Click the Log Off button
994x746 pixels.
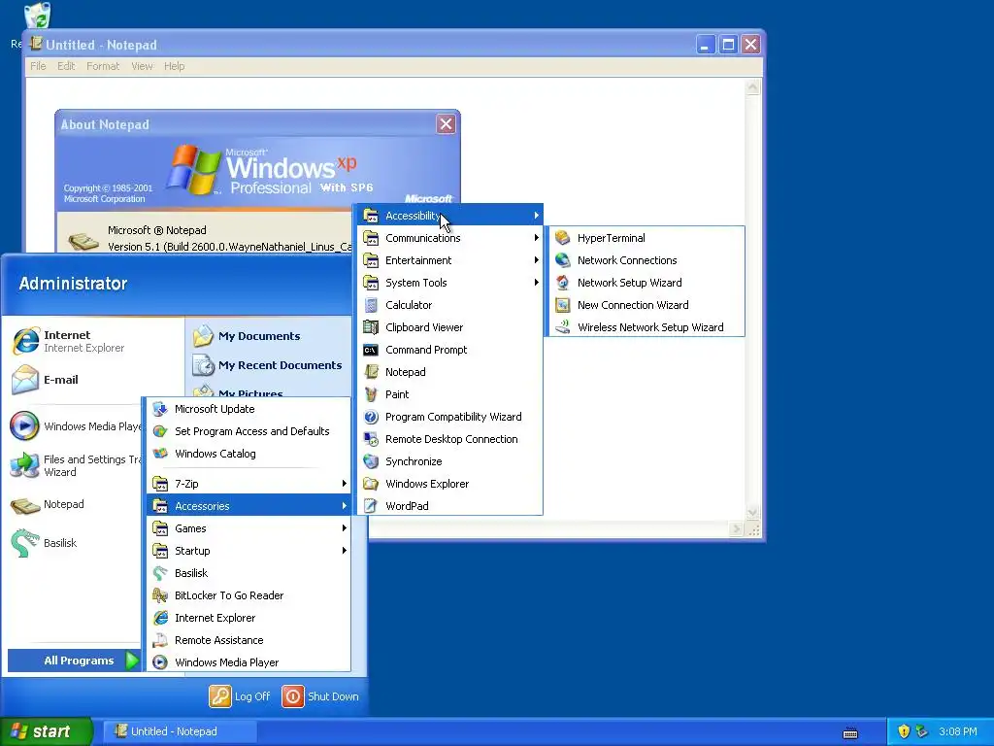[240, 696]
